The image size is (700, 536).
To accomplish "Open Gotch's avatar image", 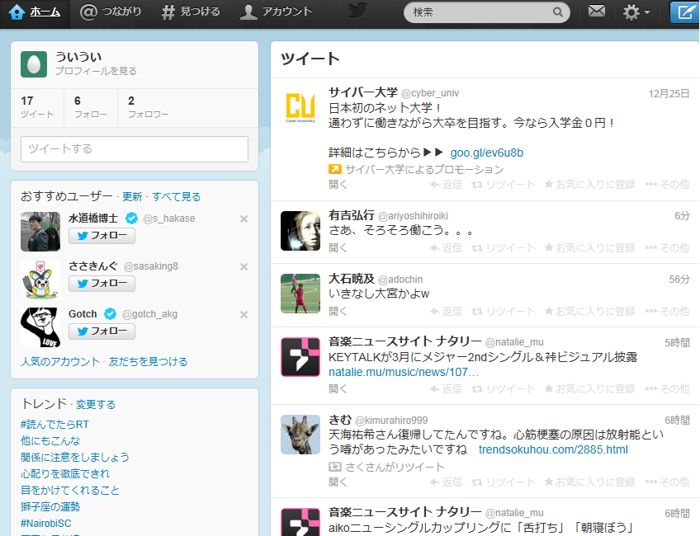I will click(x=40, y=327).
